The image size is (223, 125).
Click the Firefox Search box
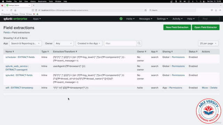click(172, 10)
